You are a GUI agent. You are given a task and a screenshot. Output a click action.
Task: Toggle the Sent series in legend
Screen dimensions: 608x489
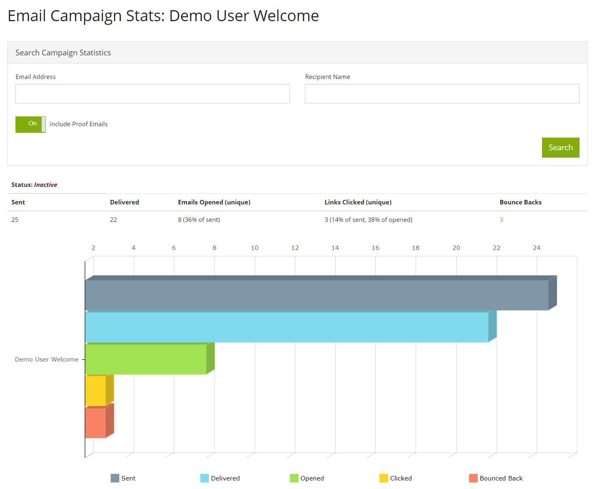click(123, 478)
